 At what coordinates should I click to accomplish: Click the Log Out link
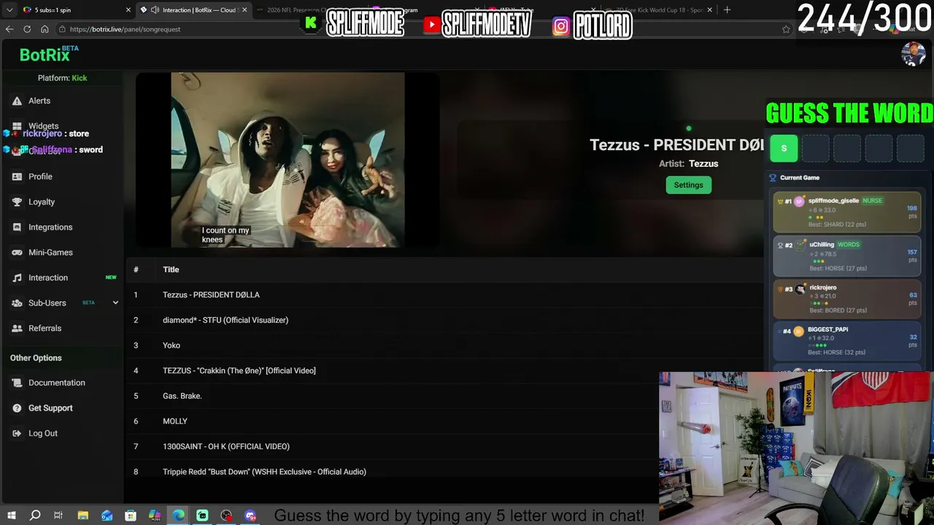click(43, 433)
